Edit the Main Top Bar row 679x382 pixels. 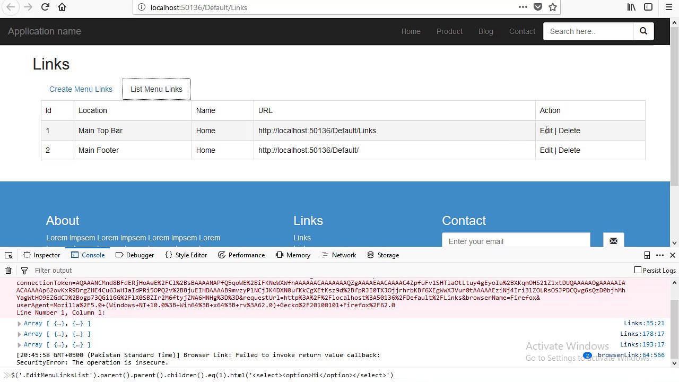546,131
